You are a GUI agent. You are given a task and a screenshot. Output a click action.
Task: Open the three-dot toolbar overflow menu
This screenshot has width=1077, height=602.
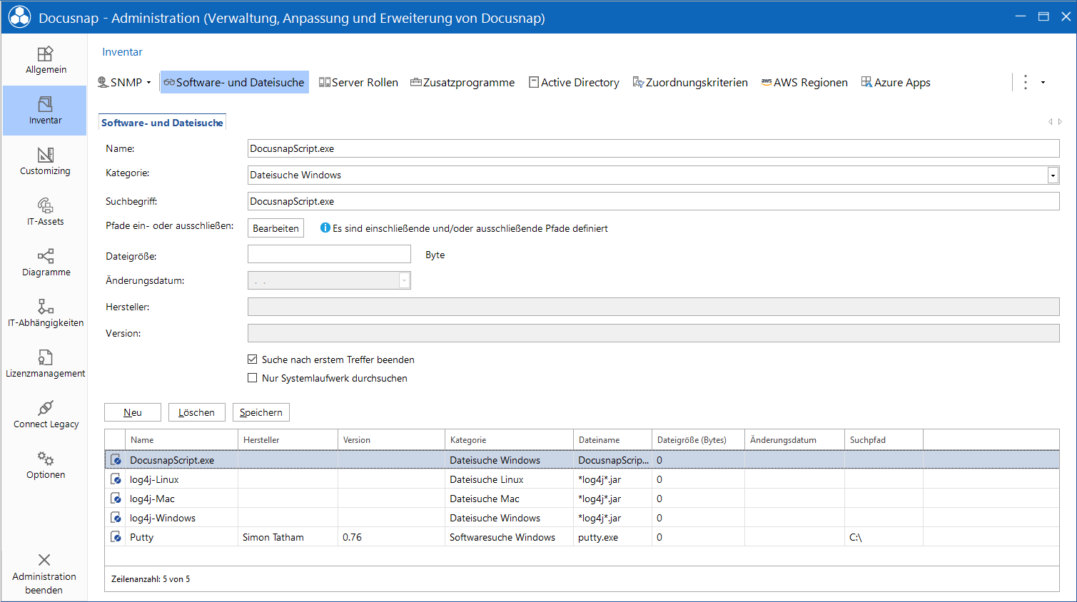coord(1026,82)
